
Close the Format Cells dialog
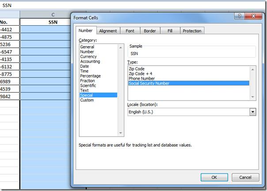click(x=253, y=17)
